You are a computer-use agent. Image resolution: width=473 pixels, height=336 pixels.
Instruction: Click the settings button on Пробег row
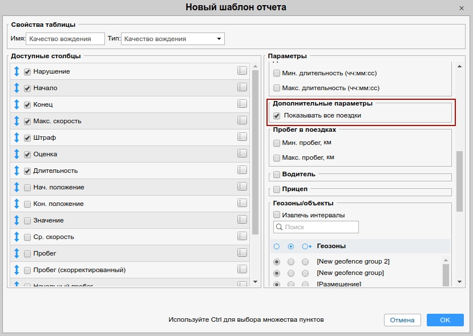[242, 253]
